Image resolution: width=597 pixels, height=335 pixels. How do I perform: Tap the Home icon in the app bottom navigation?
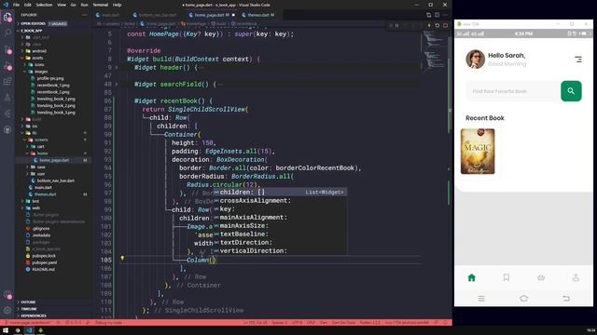471,277
